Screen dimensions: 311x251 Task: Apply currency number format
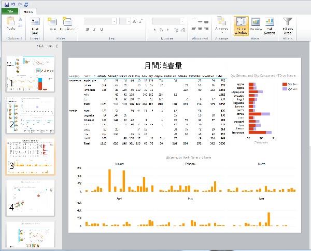click(154, 30)
